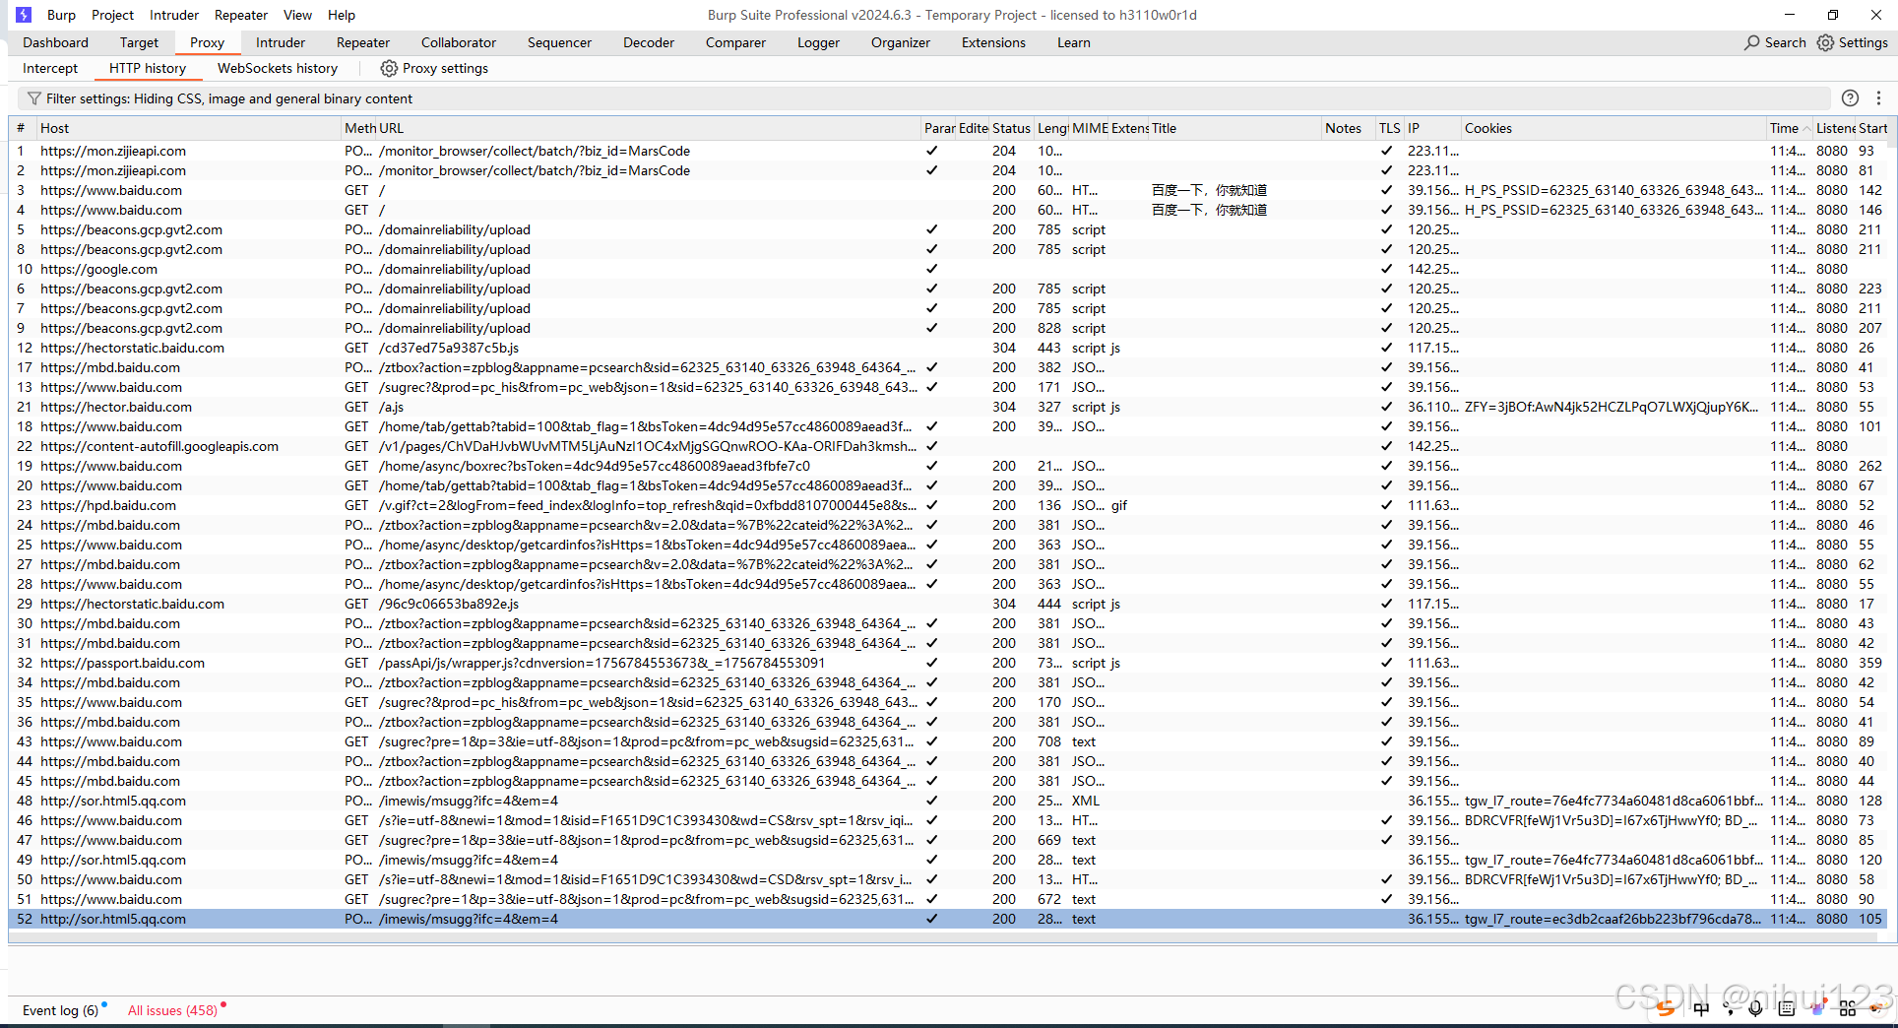Select row 32 passport.baidu.com request
This screenshot has height=1028, width=1898.
(947, 663)
